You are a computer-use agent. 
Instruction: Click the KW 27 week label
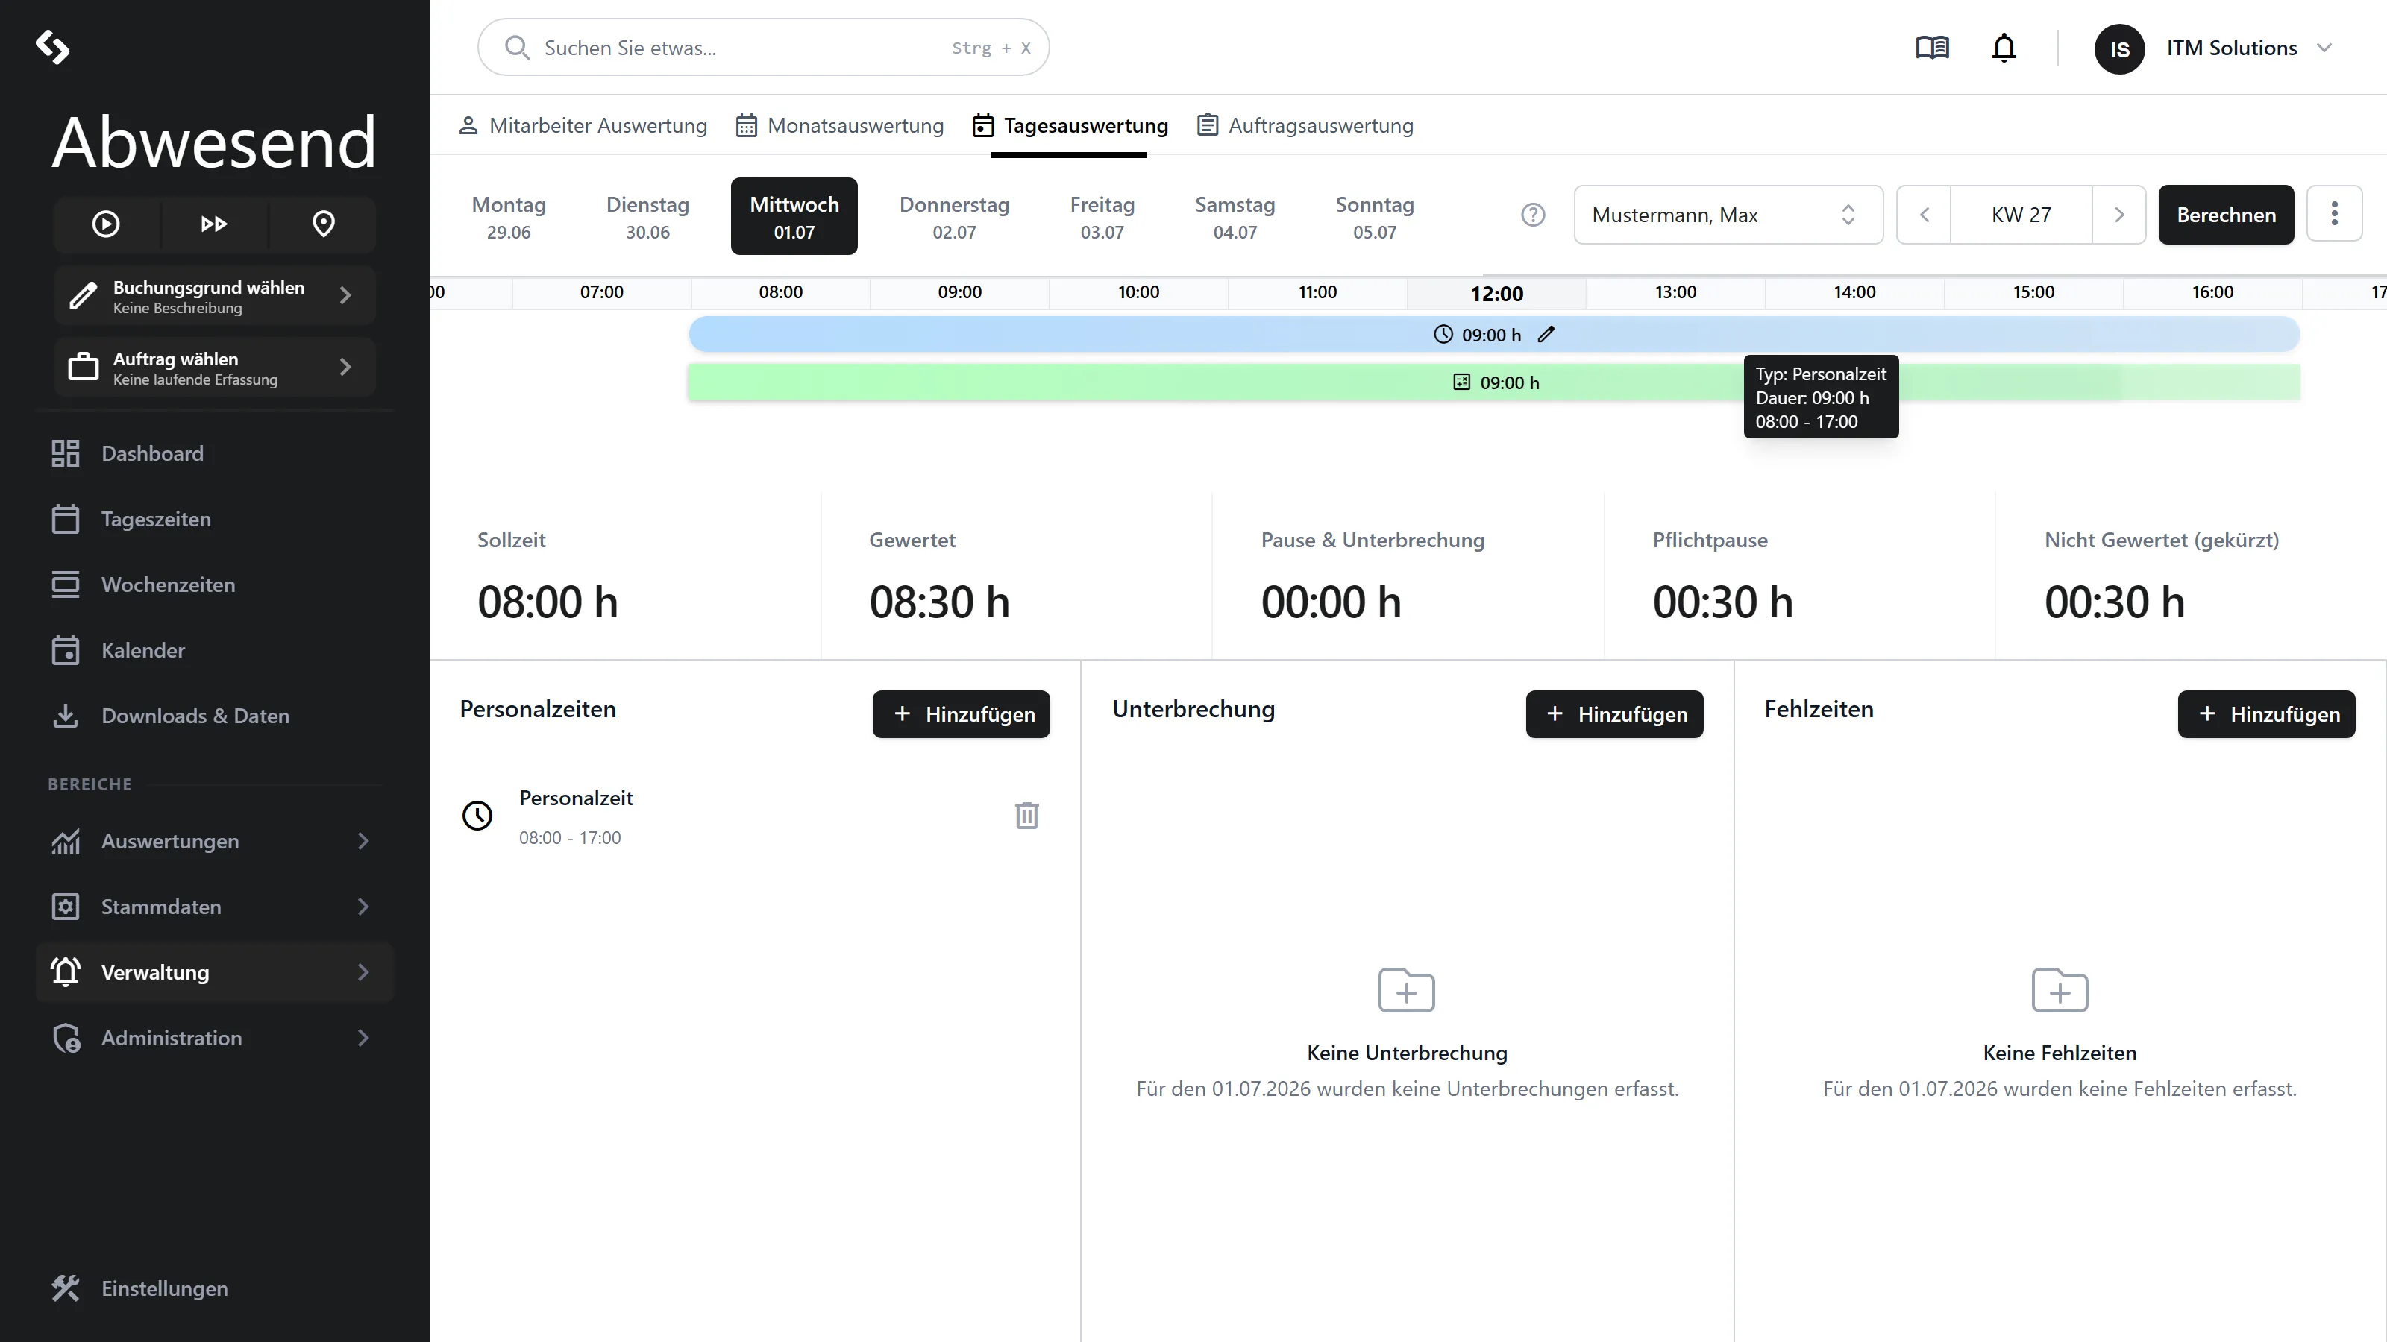point(2021,215)
